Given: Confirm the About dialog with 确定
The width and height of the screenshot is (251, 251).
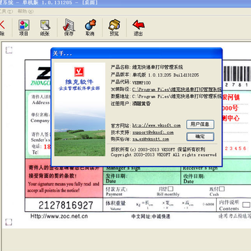Looking at the screenshot, I should tap(200, 137).
